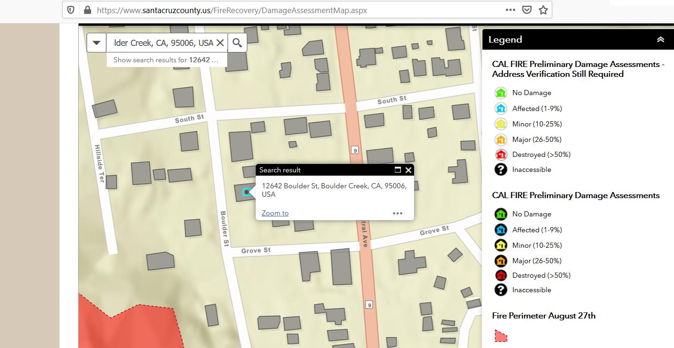Screen dimensions: 674x348
Task: Click the 'Fire Perimeter August 27th' heading
Action: 544,316
